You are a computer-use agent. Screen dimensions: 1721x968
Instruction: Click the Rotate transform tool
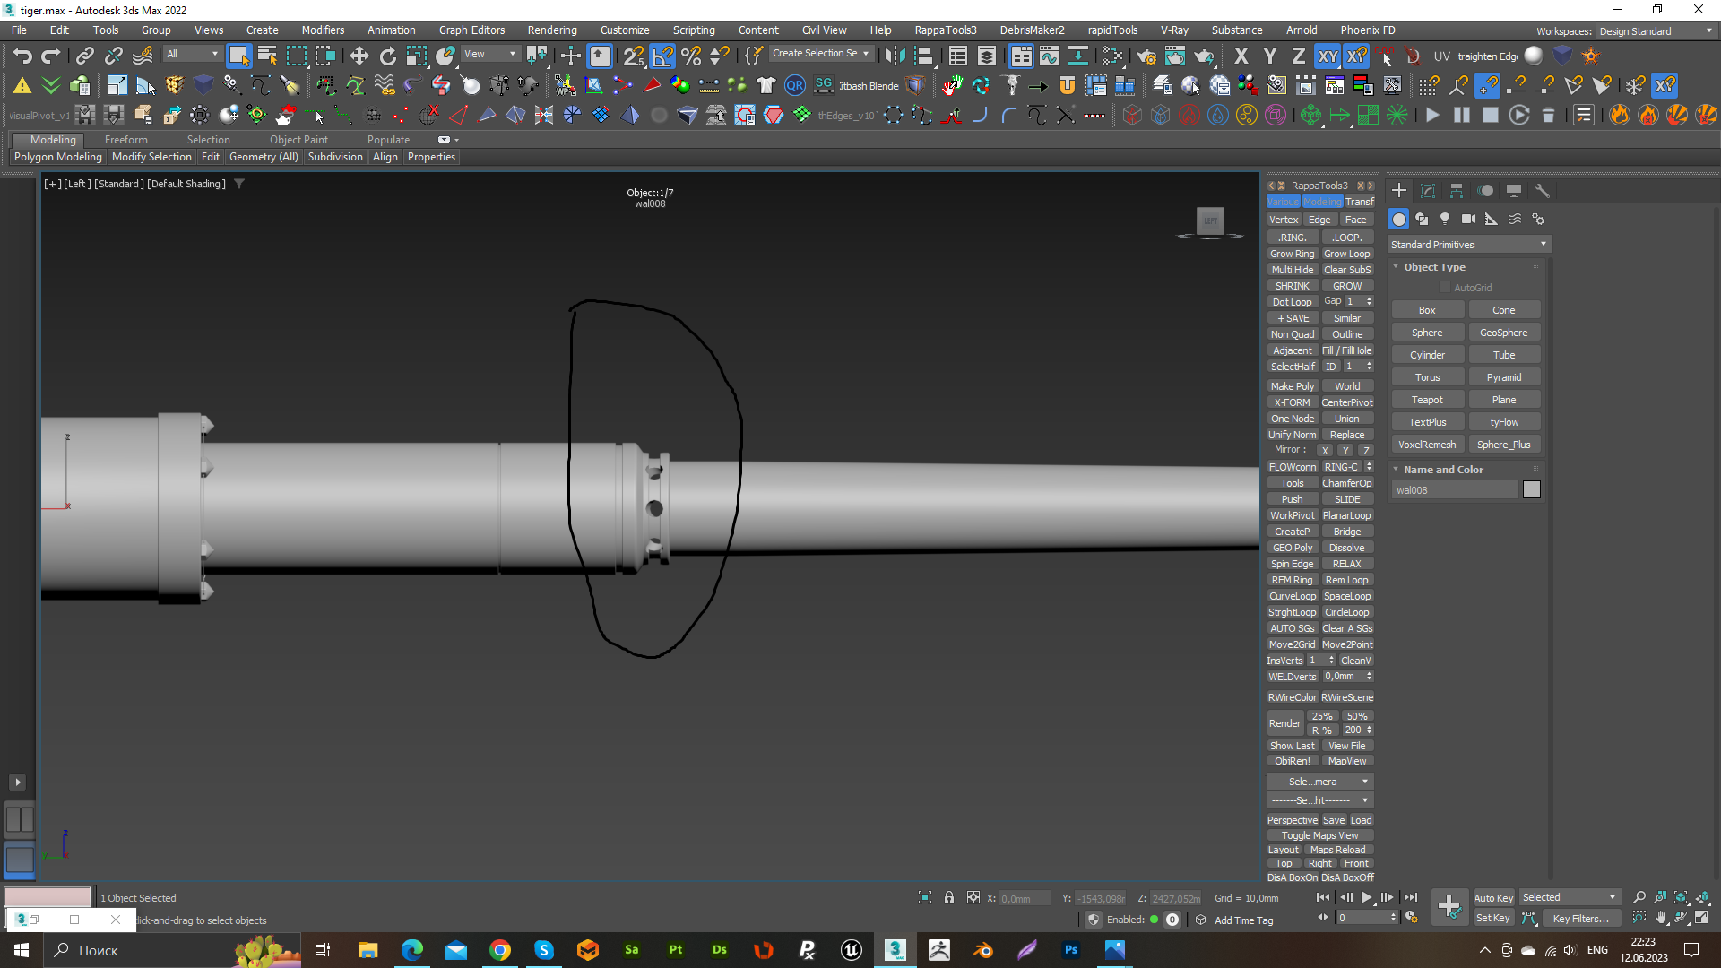[387, 56]
